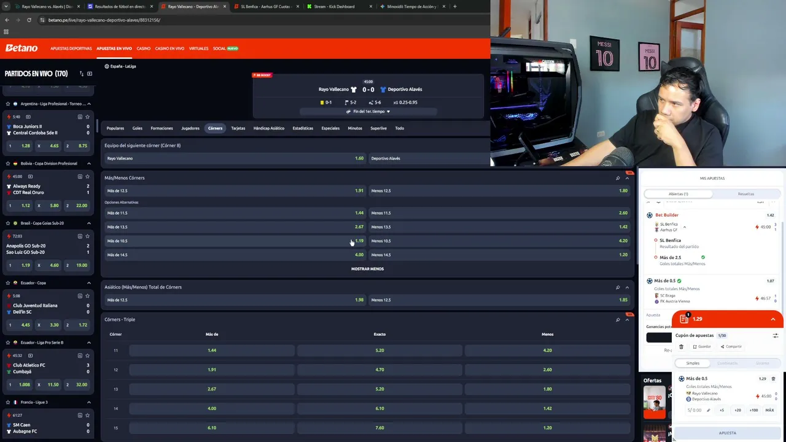Viewport: 786px width, 442px height.
Task: Select Virtuales in top navigation
Action: coord(199,48)
